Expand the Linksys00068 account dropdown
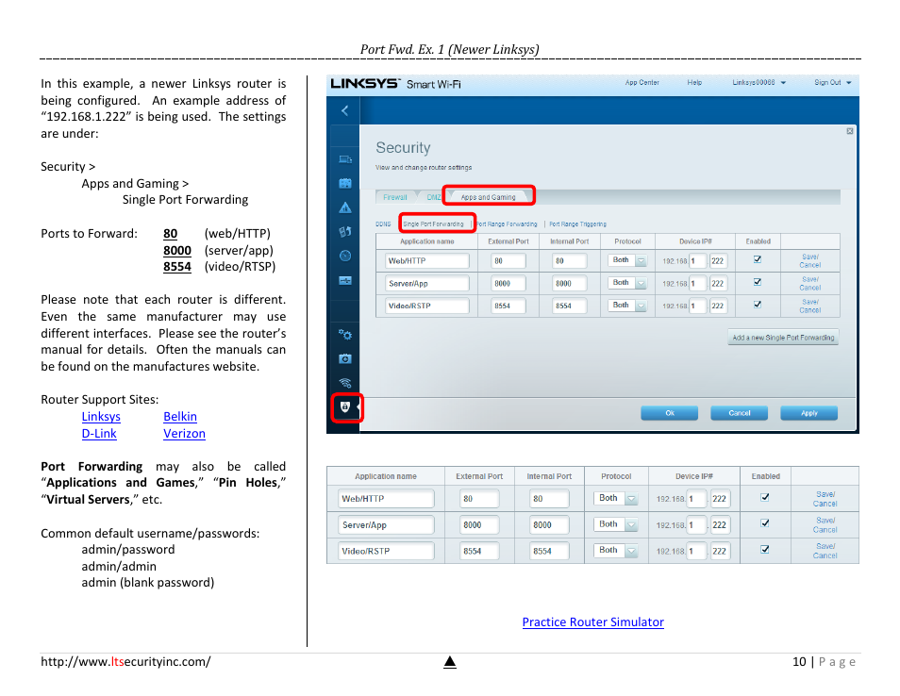900x696 pixels. pos(758,83)
